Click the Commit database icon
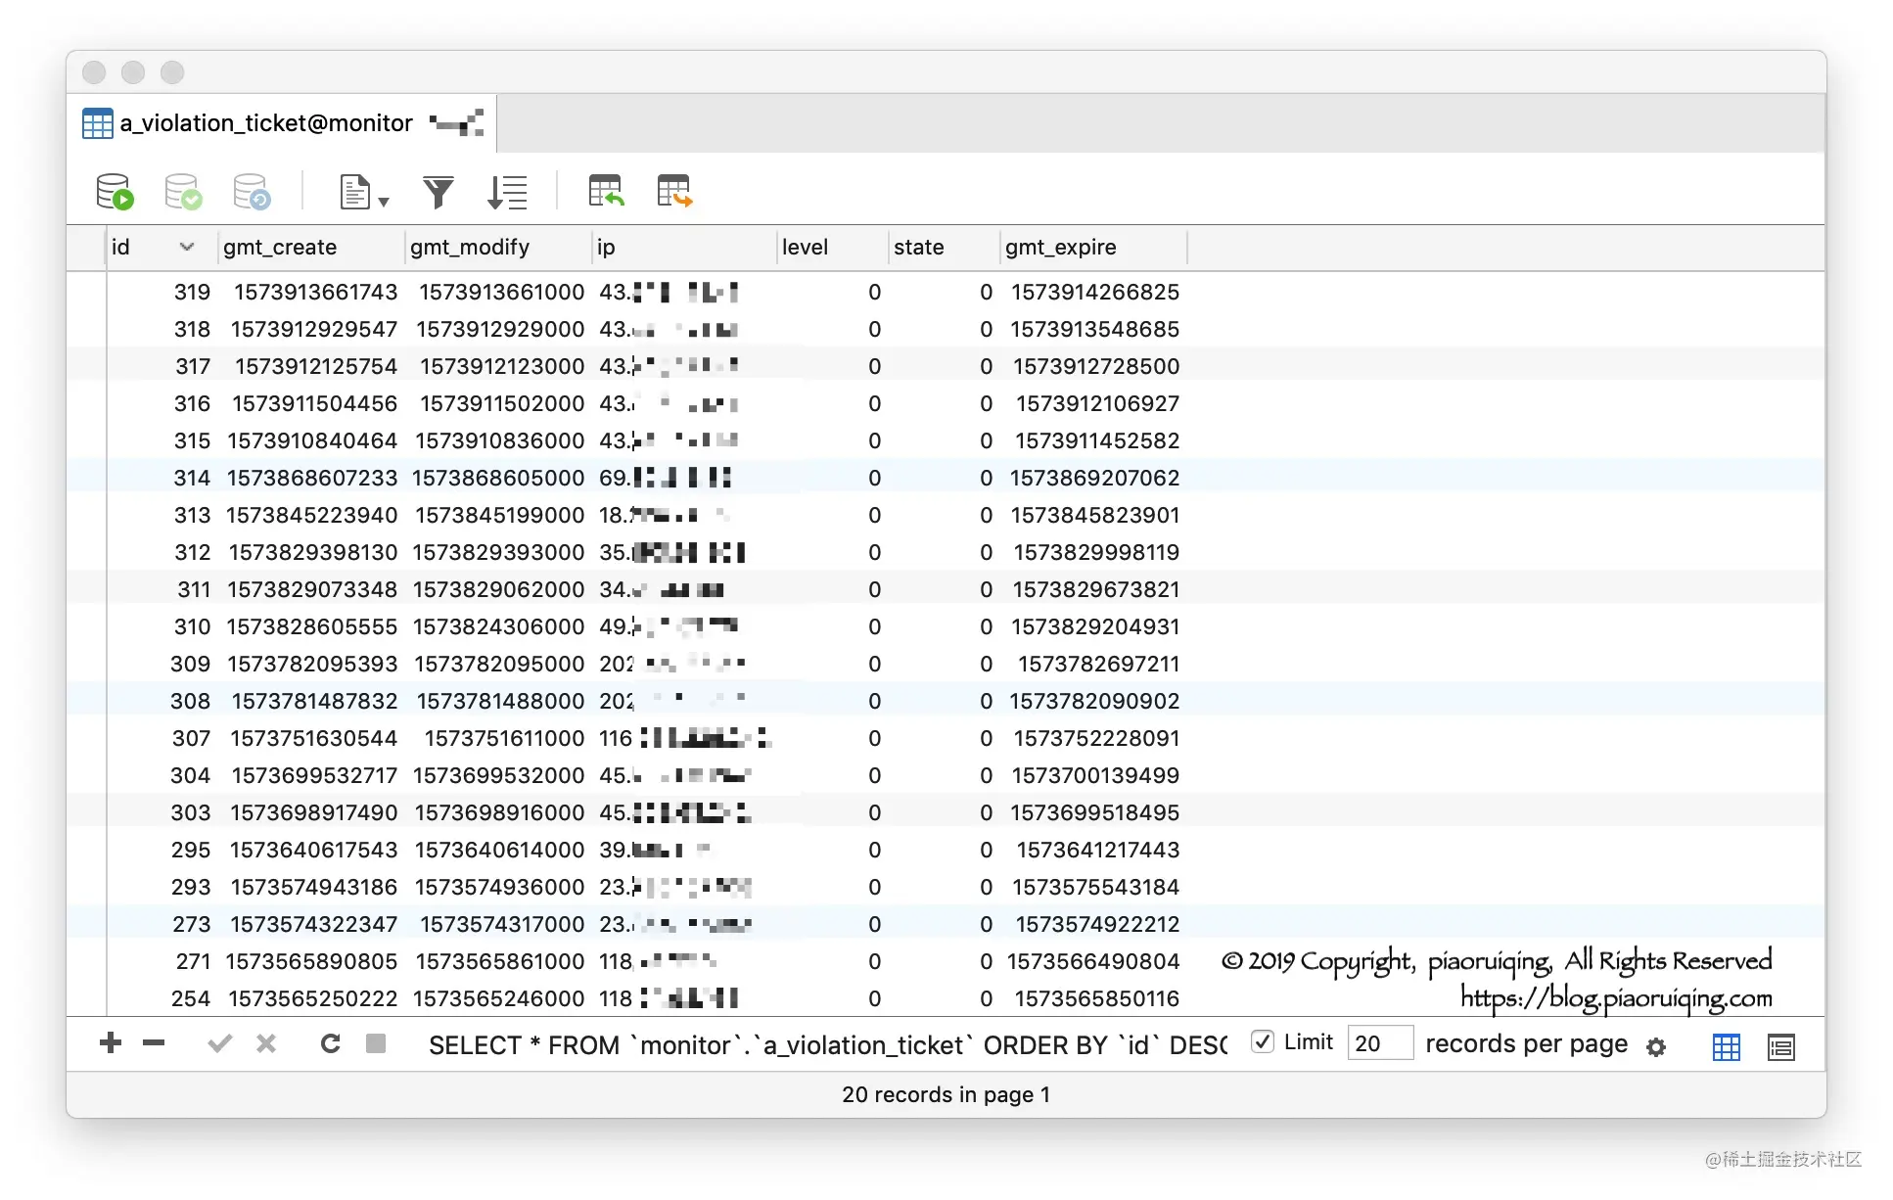1893x1200 pixels. pyautogui.click(x=183, y=192)
